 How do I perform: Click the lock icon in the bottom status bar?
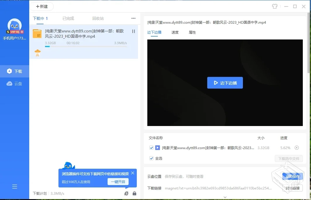(134, 193)
